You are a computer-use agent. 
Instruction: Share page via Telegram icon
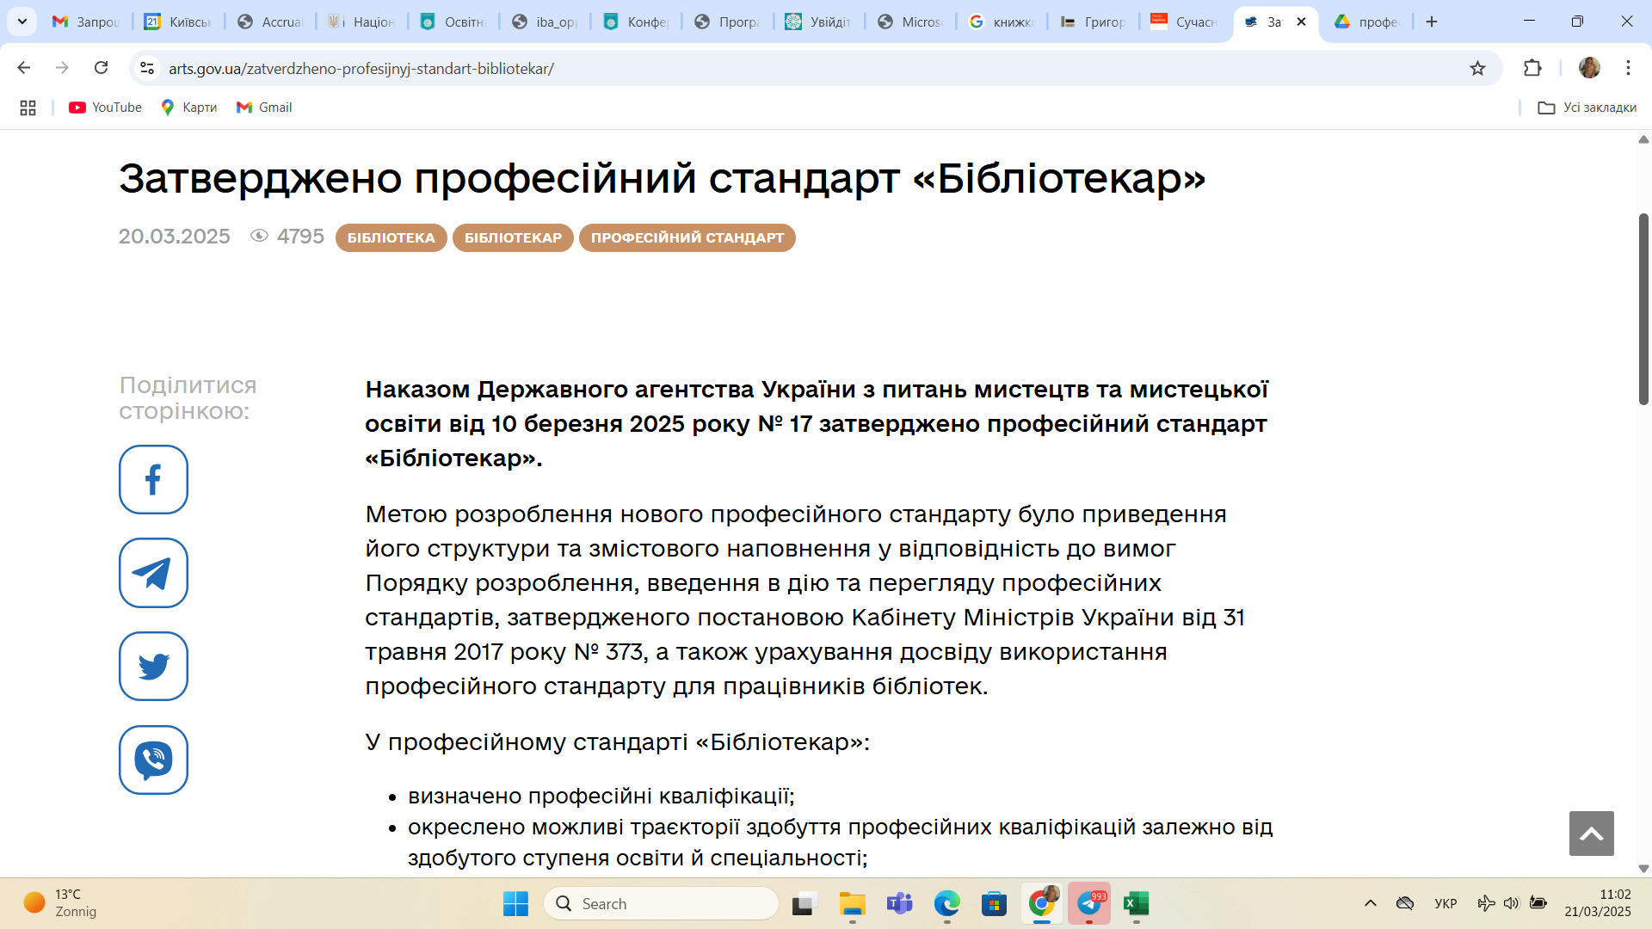pos(153,573)
